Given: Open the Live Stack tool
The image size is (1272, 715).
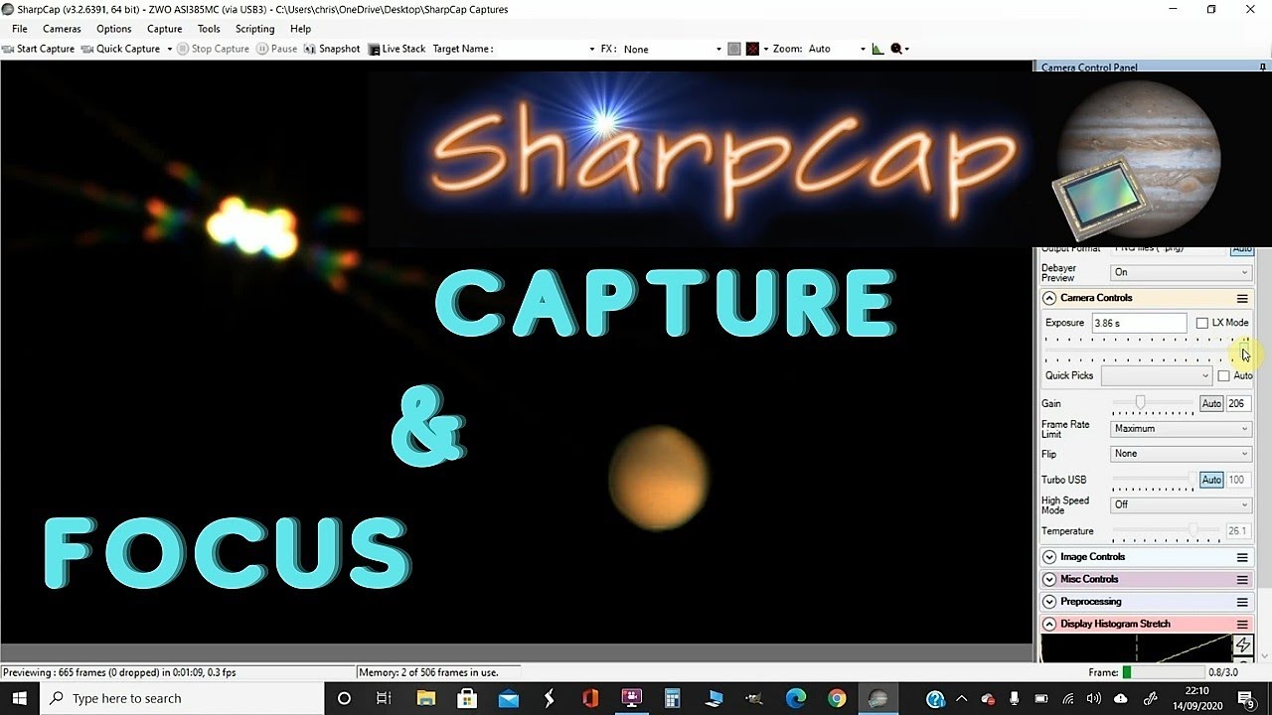Looking at the screenshot, I should [x=397, y=49].
